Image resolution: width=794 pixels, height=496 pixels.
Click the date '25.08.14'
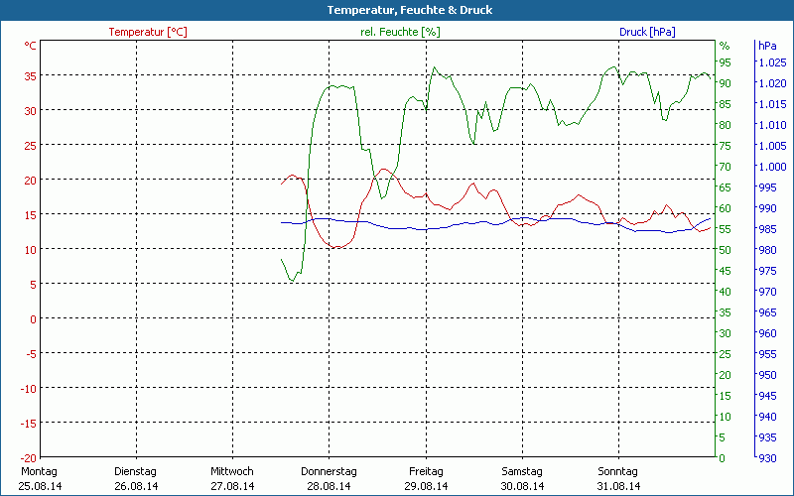[x=40, y=486]
